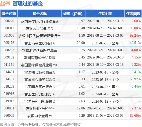Select fund name 富国核心趋势混合C
The height and width of the screenshot is (127, 142).
click(40, 80)
